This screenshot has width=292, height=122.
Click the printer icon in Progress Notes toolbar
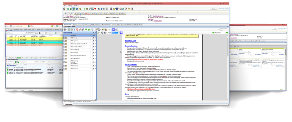tap(65, 29)
